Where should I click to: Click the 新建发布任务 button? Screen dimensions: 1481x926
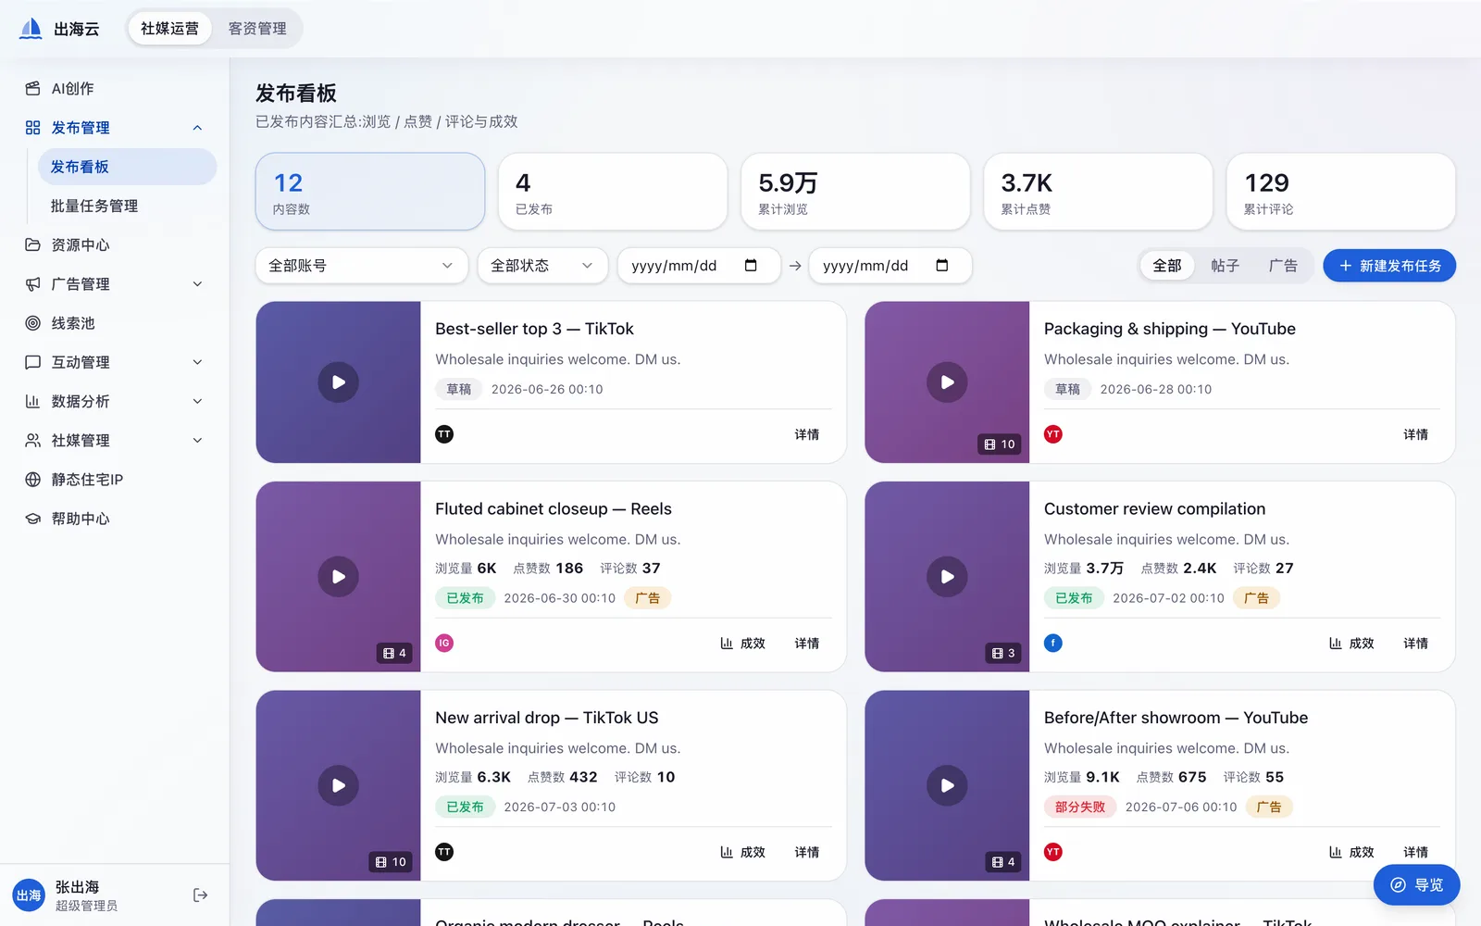(1389, 266)
